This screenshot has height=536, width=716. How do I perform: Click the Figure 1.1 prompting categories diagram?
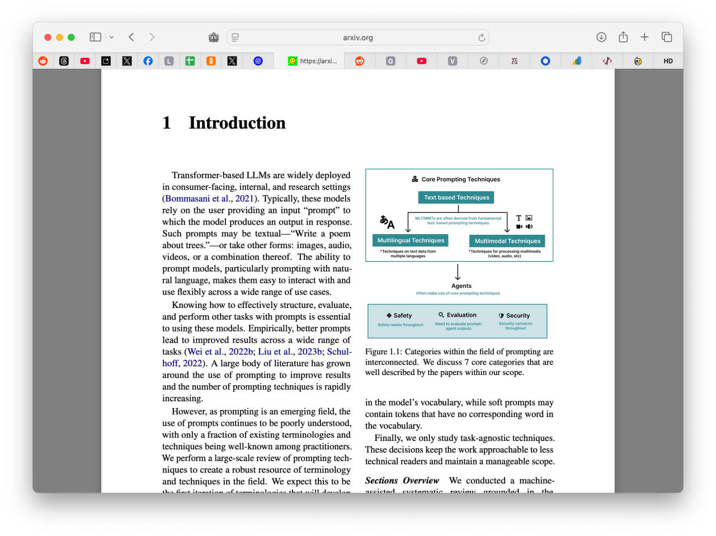[459, 254]
